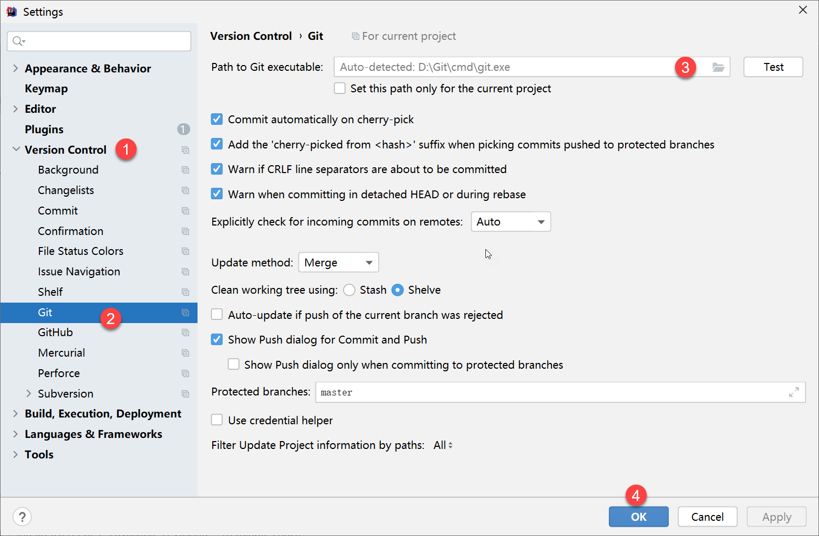Expand Languages & Frameworks section
The width and height of the screenshot is (819, 536).
15,434
